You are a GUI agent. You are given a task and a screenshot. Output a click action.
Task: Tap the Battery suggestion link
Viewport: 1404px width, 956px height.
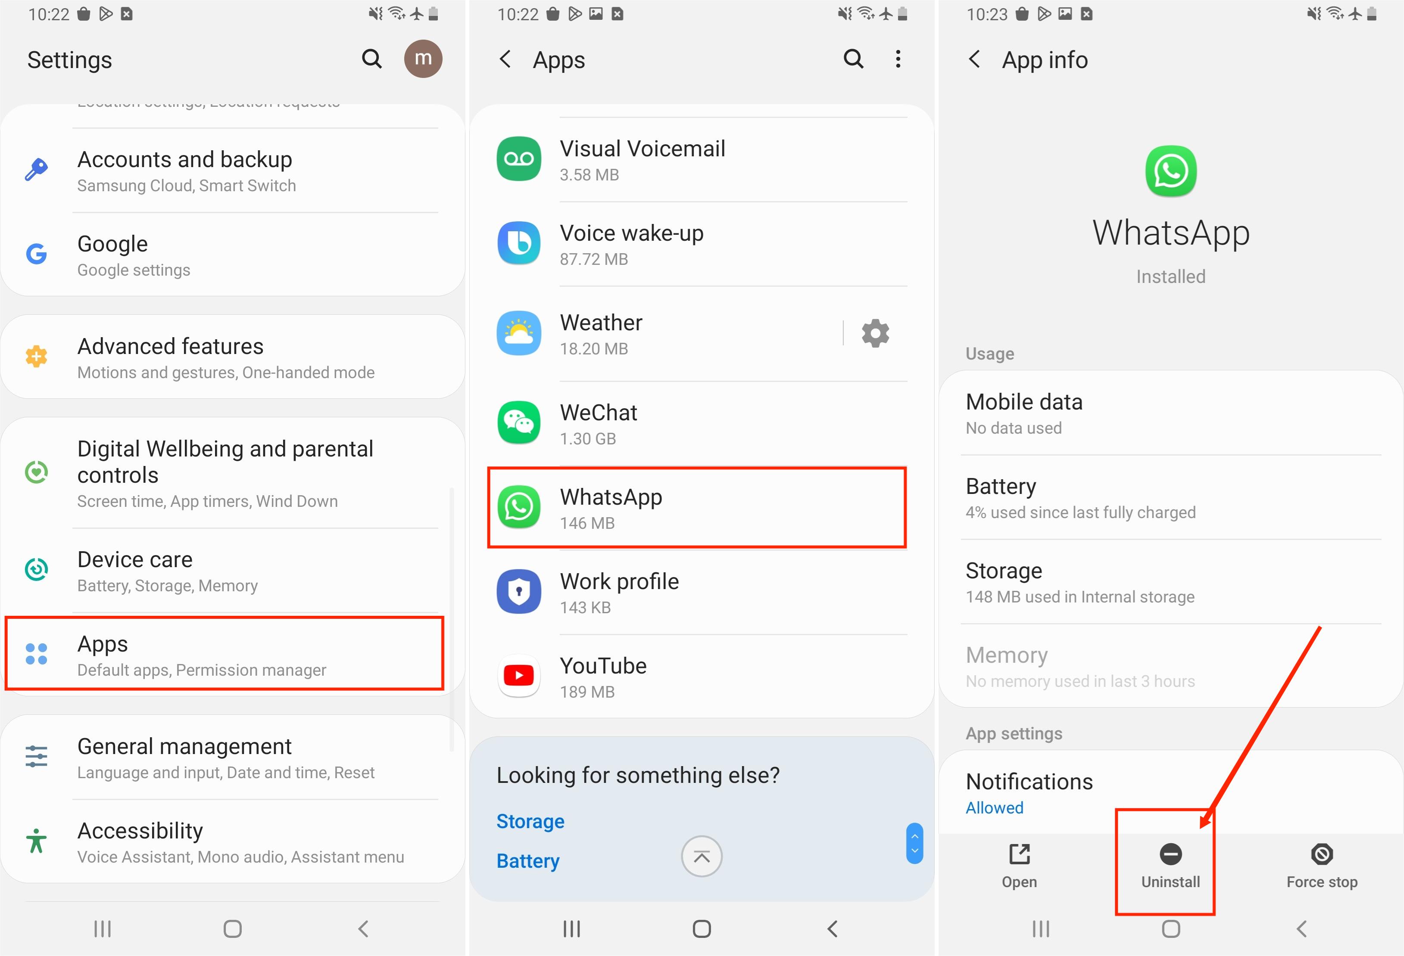pos(528,861)
